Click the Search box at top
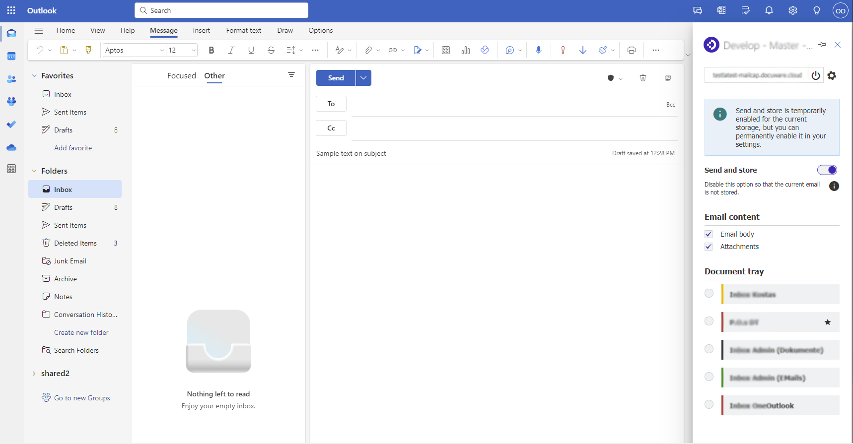The height and width of the screenshot is (444, 853). [x=221, y=10]
